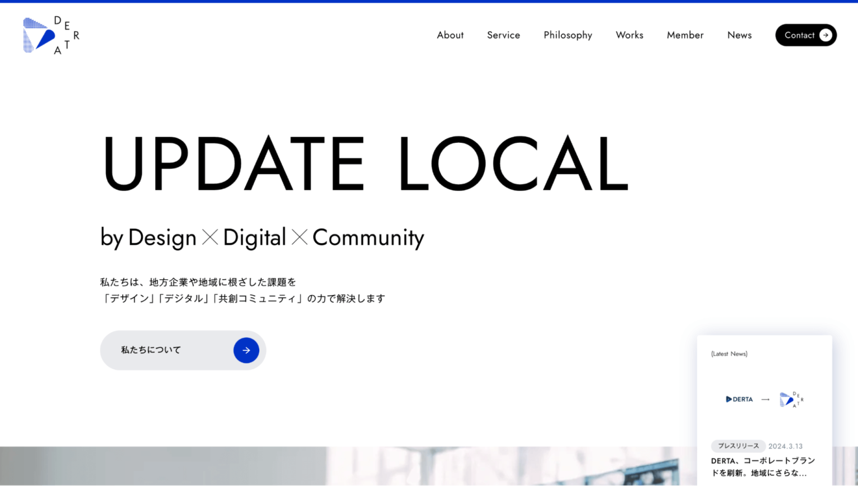The width and height of the screenshot is (858, 486).
Task: Click the old DERTA logo in news card
Action: click(739, 399)
